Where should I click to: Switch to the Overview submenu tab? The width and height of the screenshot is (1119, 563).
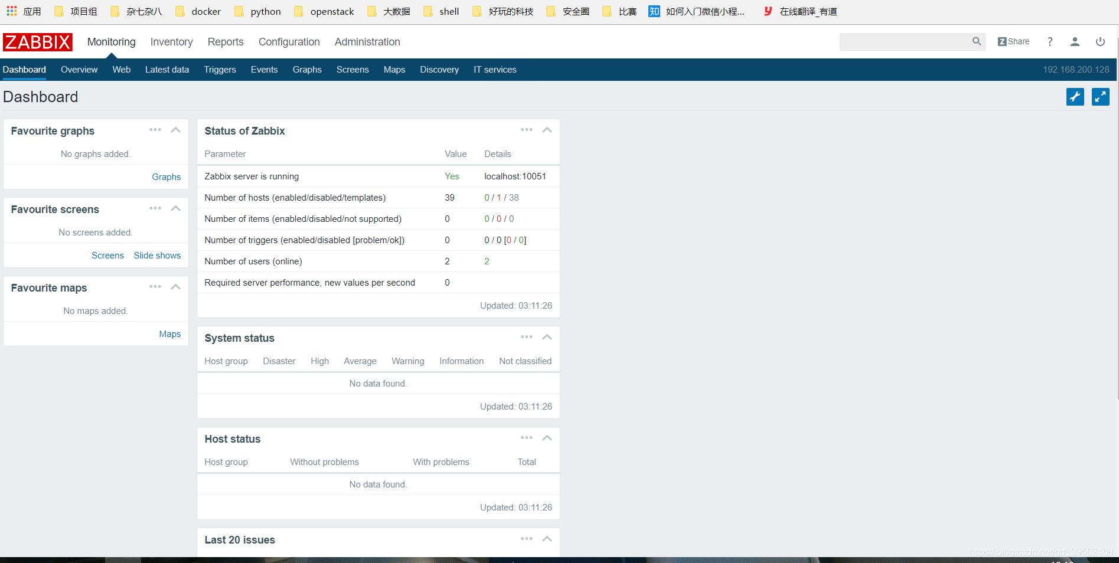point(79,70)
